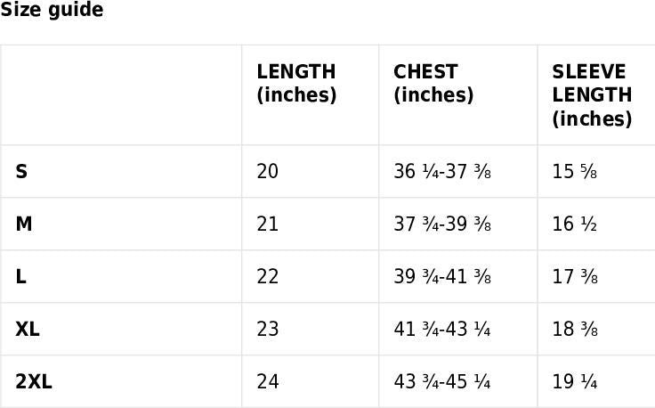Select the CHEST (inches) column header
The image size is (655, 408).
433,83
